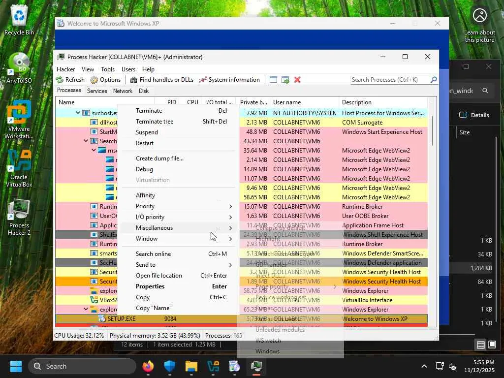
Task: Expand the Send to submenu
Action: [178, 265]
